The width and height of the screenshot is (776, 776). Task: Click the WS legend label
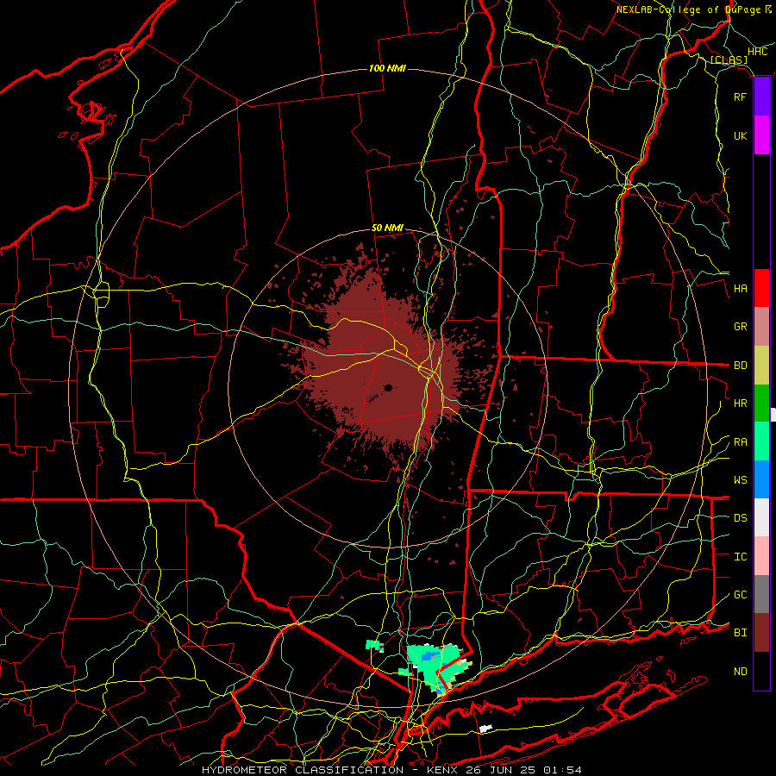tap(740, 479)
